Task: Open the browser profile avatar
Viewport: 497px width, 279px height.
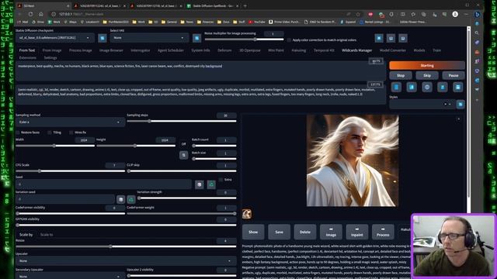Action: click(x=455, y=14)
